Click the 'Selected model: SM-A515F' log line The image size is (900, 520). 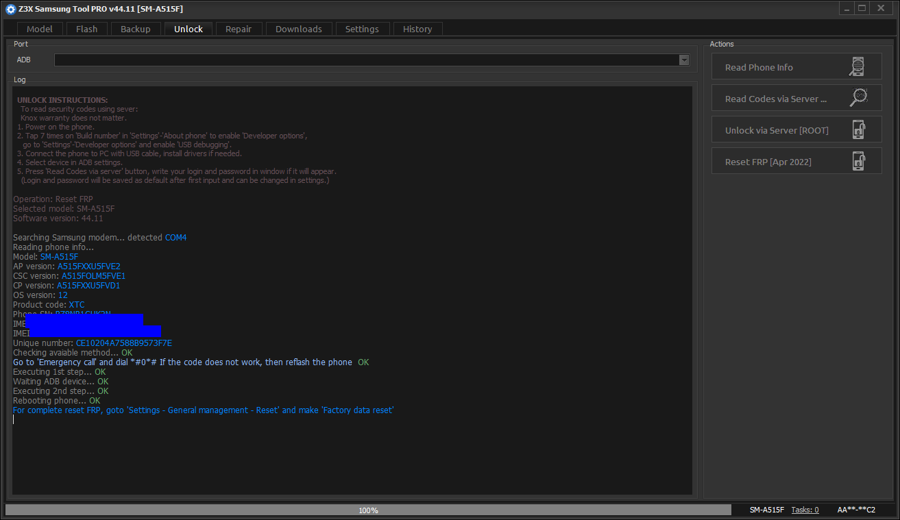tap(64, 209)
